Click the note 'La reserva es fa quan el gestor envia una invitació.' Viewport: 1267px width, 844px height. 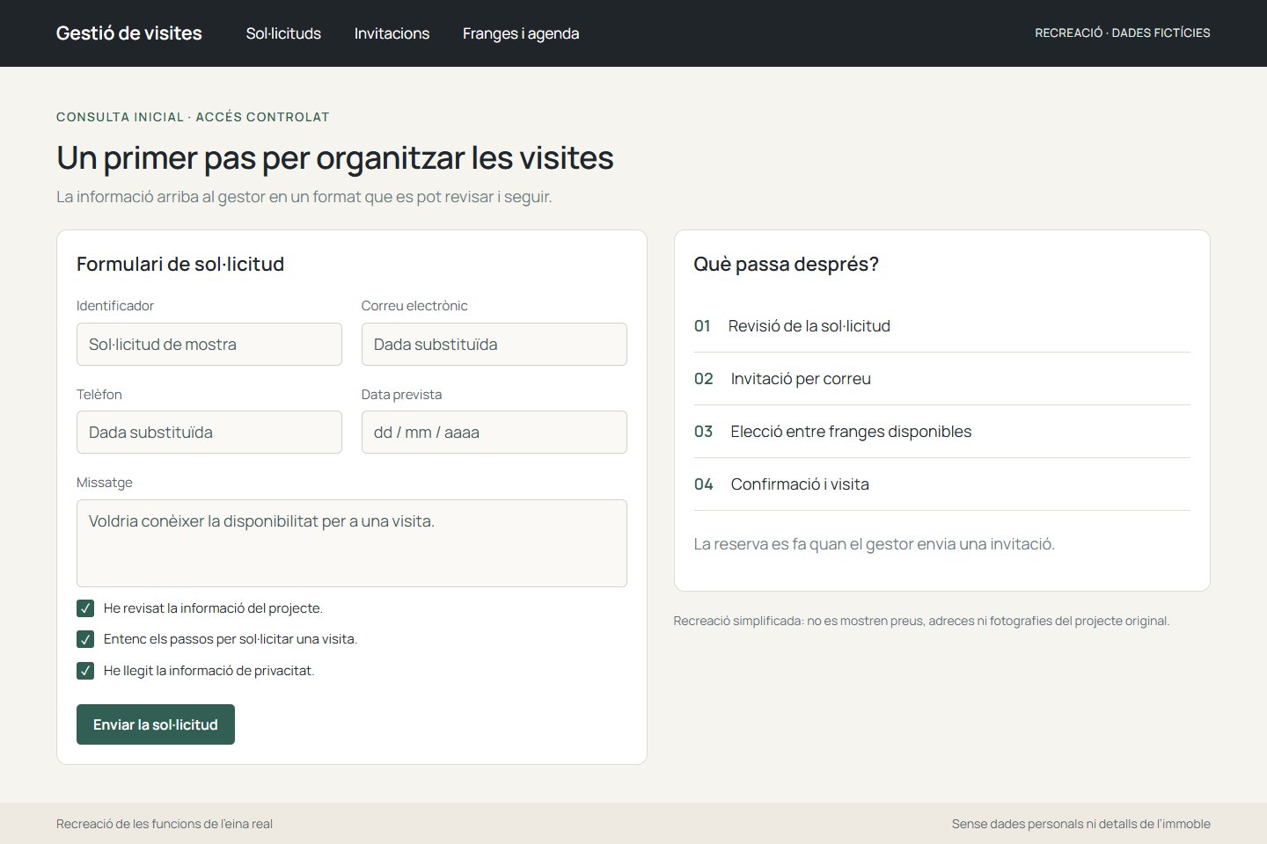point(875,544)
